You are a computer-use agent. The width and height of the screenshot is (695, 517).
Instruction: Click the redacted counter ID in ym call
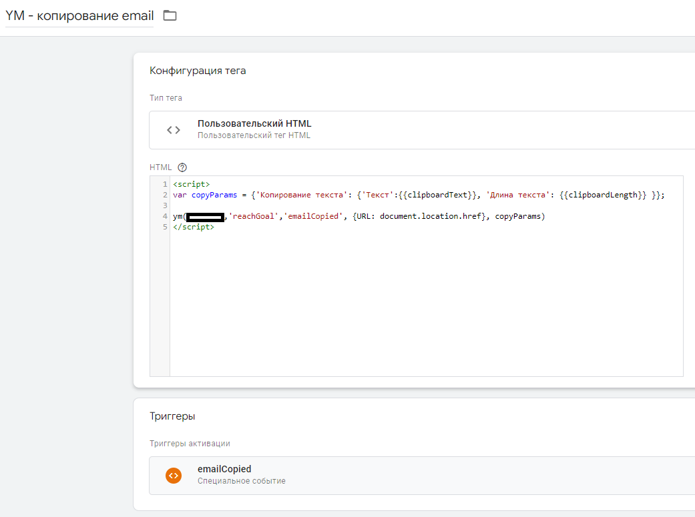click(x=205, y=217)
